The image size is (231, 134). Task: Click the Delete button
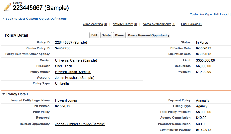(x=106, y=35)
